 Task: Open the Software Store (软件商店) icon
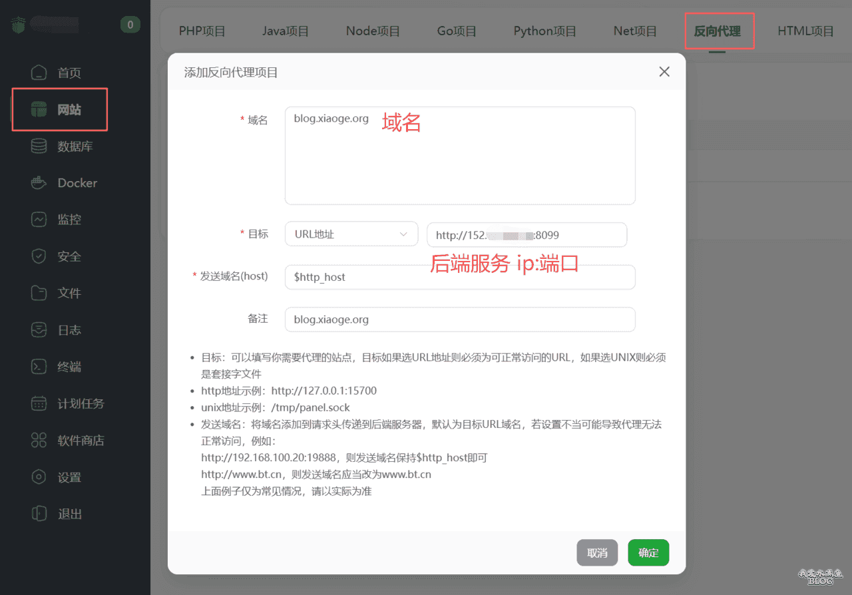point(39,440)
